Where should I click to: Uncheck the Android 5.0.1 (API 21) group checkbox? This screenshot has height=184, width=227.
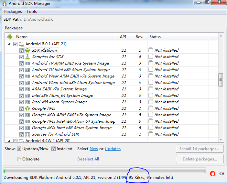click(15, 44)
